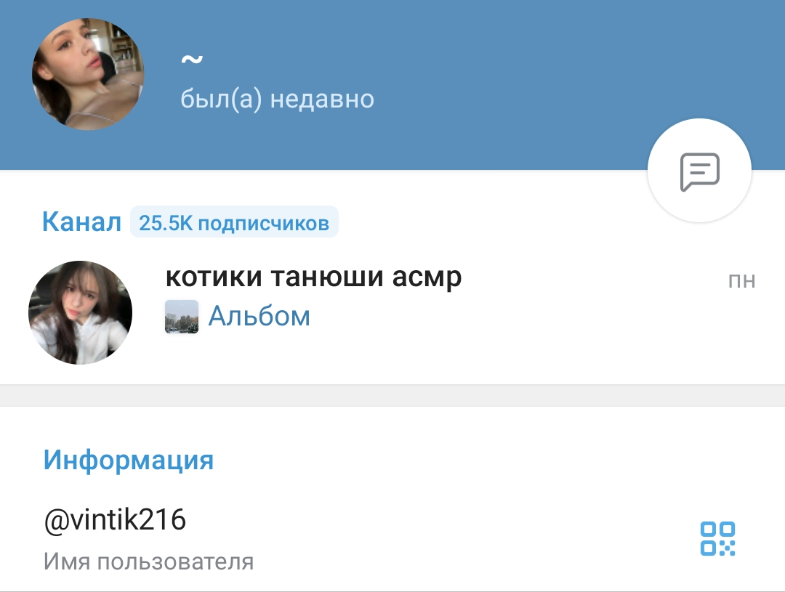Open the QR code icon for username
This screenshot has height=592, width=785.
tap(717, 538)
